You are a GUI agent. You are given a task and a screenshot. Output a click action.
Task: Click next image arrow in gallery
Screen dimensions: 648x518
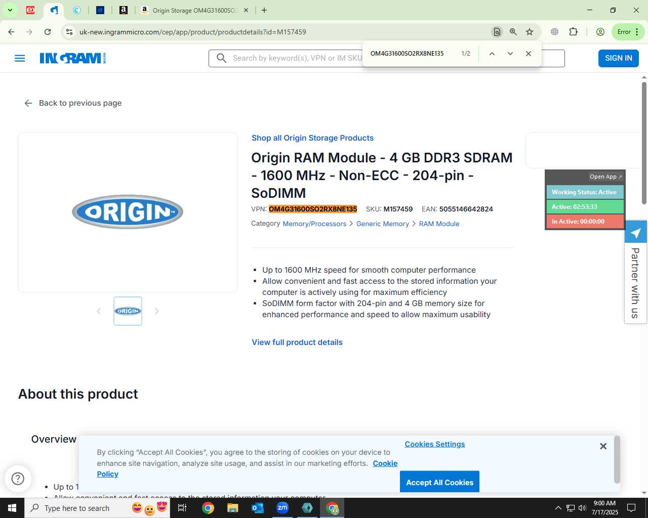(x=157, y=311)
